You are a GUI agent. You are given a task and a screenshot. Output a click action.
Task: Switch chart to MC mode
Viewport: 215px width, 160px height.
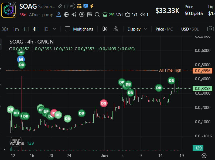point(170,29)
